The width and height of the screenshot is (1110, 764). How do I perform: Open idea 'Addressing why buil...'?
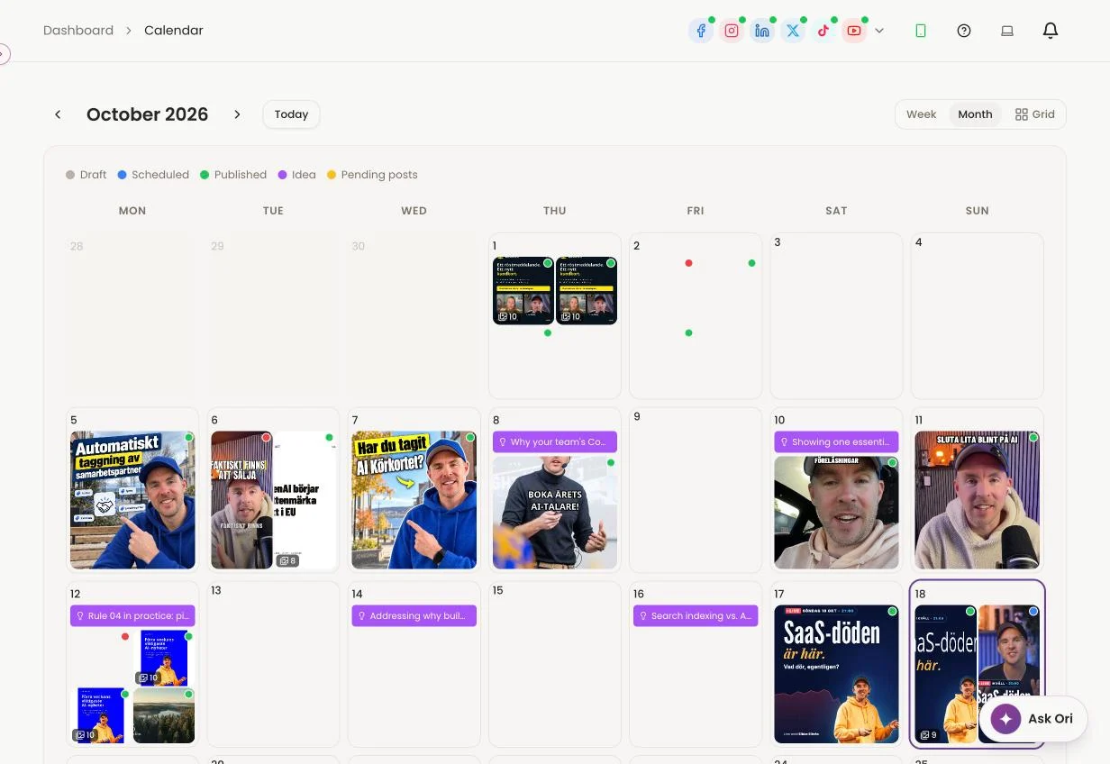tap(414, 616)
